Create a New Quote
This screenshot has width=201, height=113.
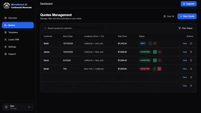tap(187, 16)
